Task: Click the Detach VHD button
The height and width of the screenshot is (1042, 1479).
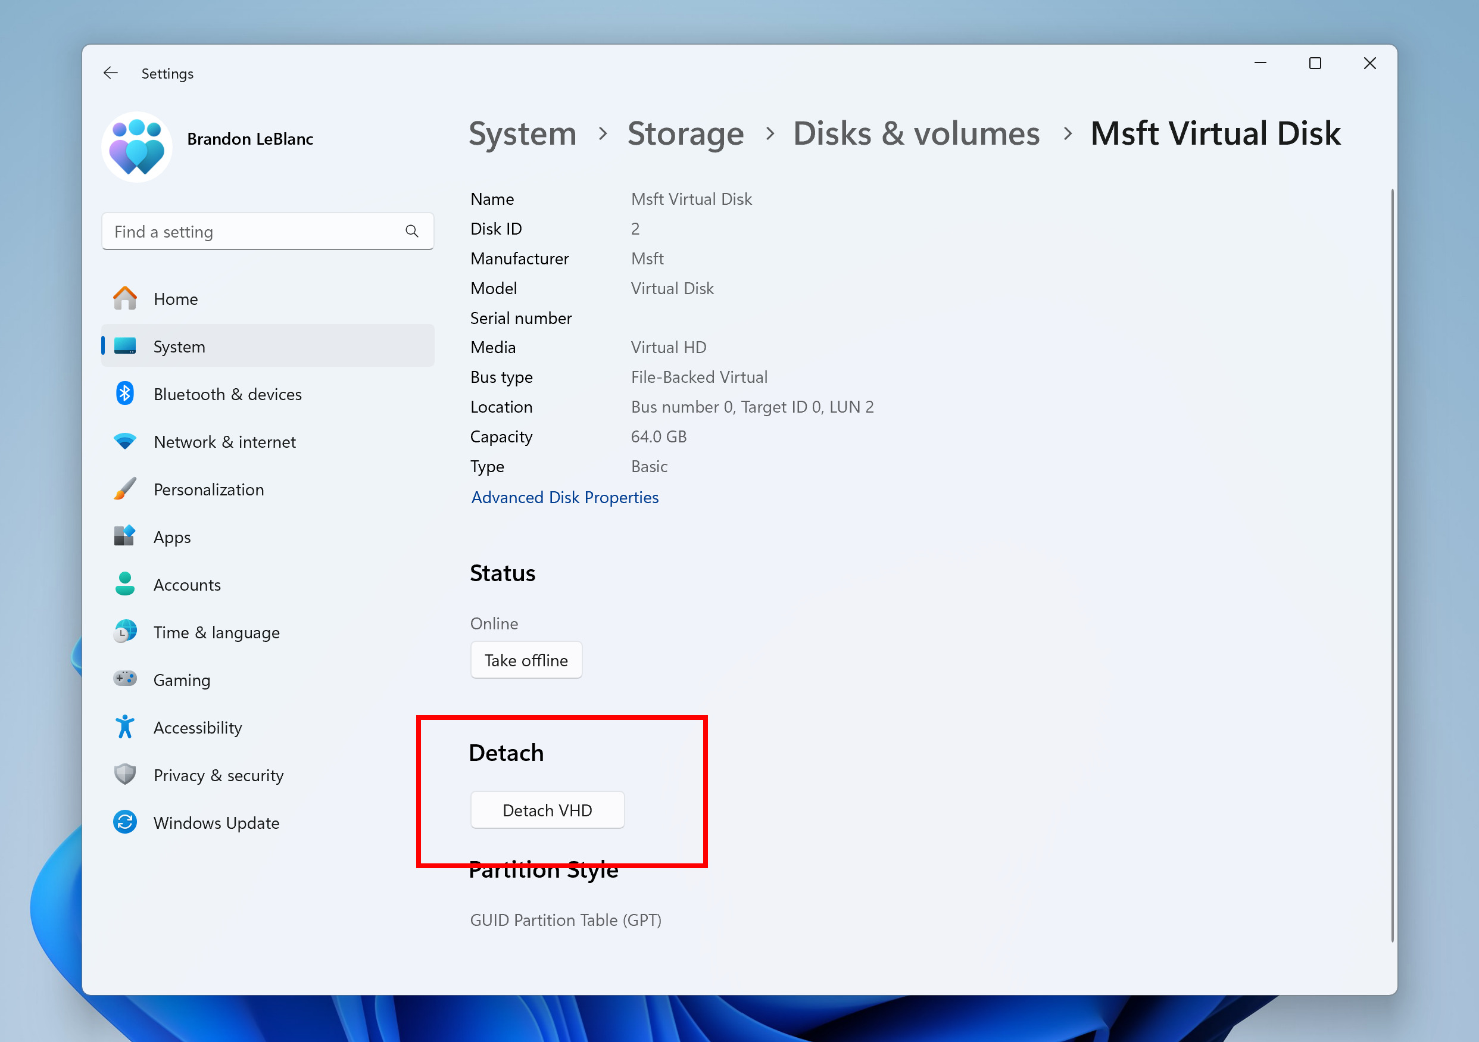Action: [x=547, y=810]
